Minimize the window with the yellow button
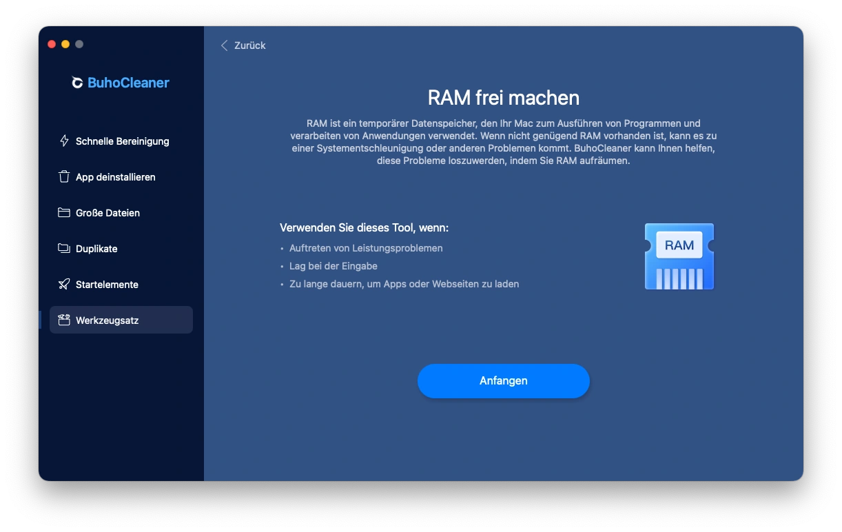The height and width of the screenshot is (532, 842). (65, 44)
